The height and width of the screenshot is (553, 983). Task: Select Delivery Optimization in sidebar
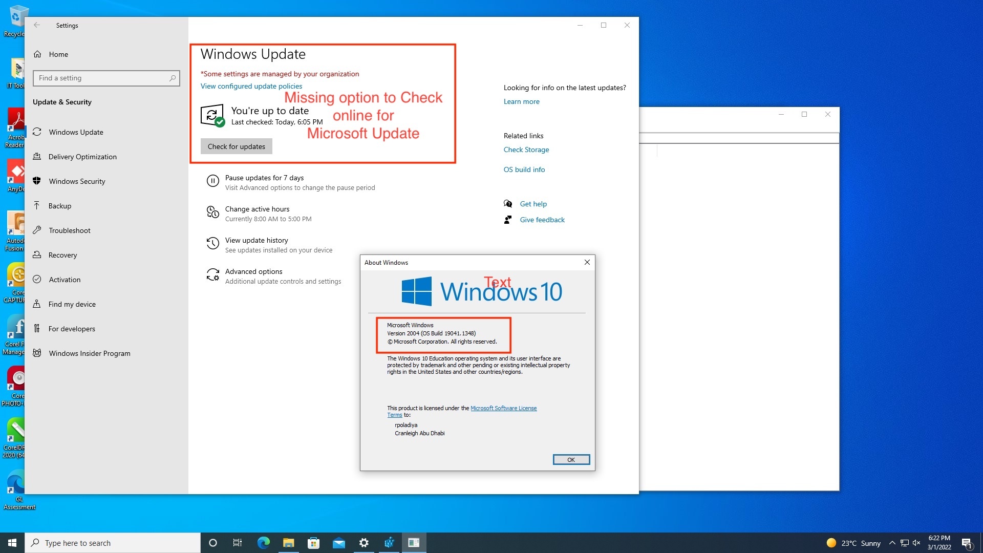tap(82, 157)
